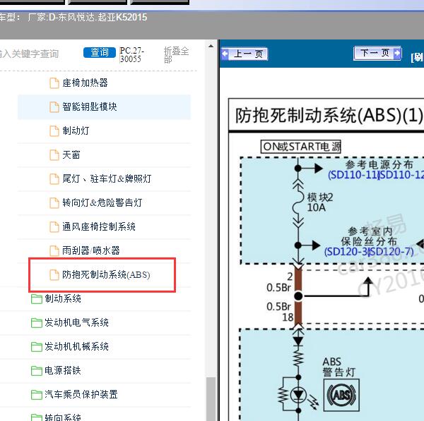
Task: Click the PC.27-30055 label
Action: tap(131, 55)
